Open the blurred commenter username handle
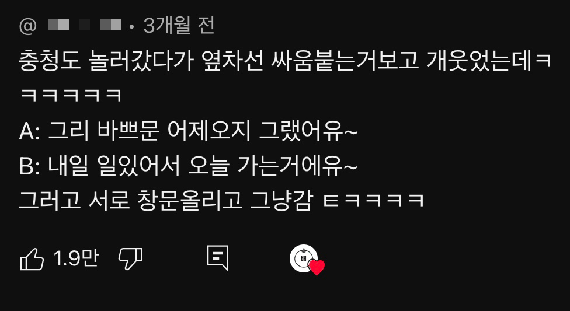Image resolution: width=570 pixels, height=311 pixels. (x=85, y=26)
